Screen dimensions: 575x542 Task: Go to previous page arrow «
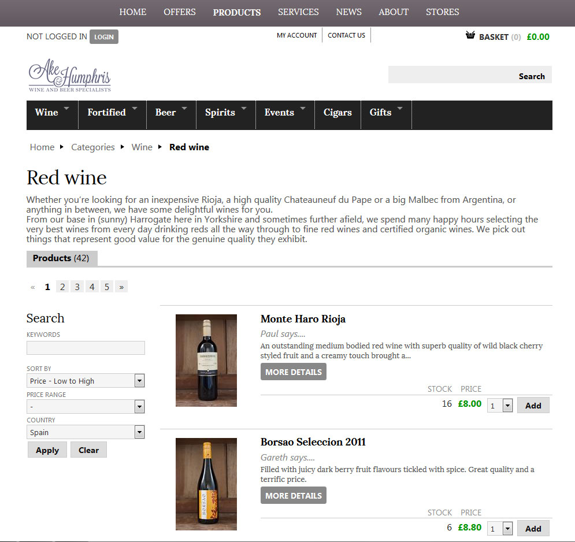coord(32,287)
